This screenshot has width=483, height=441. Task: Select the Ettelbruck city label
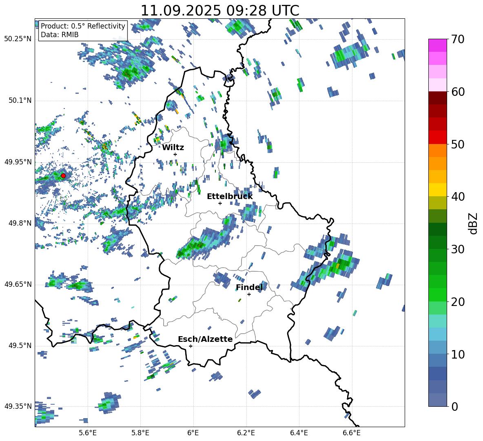229,196
